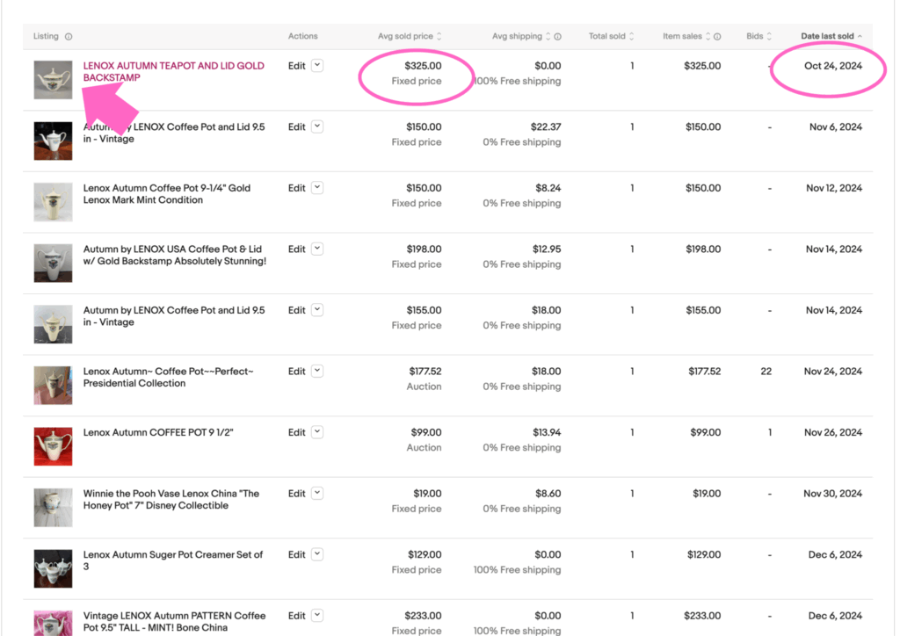900x636 pixels.
Task: Open LENOX AUTUMN TEAPOT AND LID GOLD BACKSTAMP listing
Action: pyautogui.click(x=173, y=72)
